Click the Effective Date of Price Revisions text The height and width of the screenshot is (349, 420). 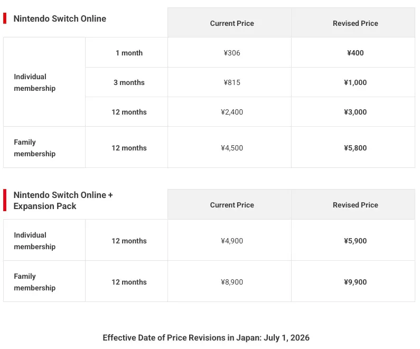tap(206, 338)
